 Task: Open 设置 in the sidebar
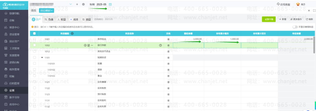tap(14, 90)
